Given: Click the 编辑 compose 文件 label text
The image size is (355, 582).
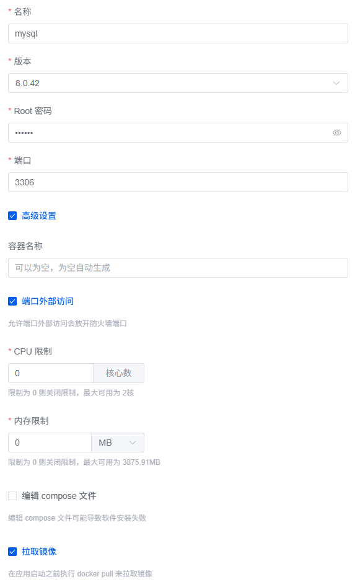Looking at the screenshot, I should tap(59, 496).
